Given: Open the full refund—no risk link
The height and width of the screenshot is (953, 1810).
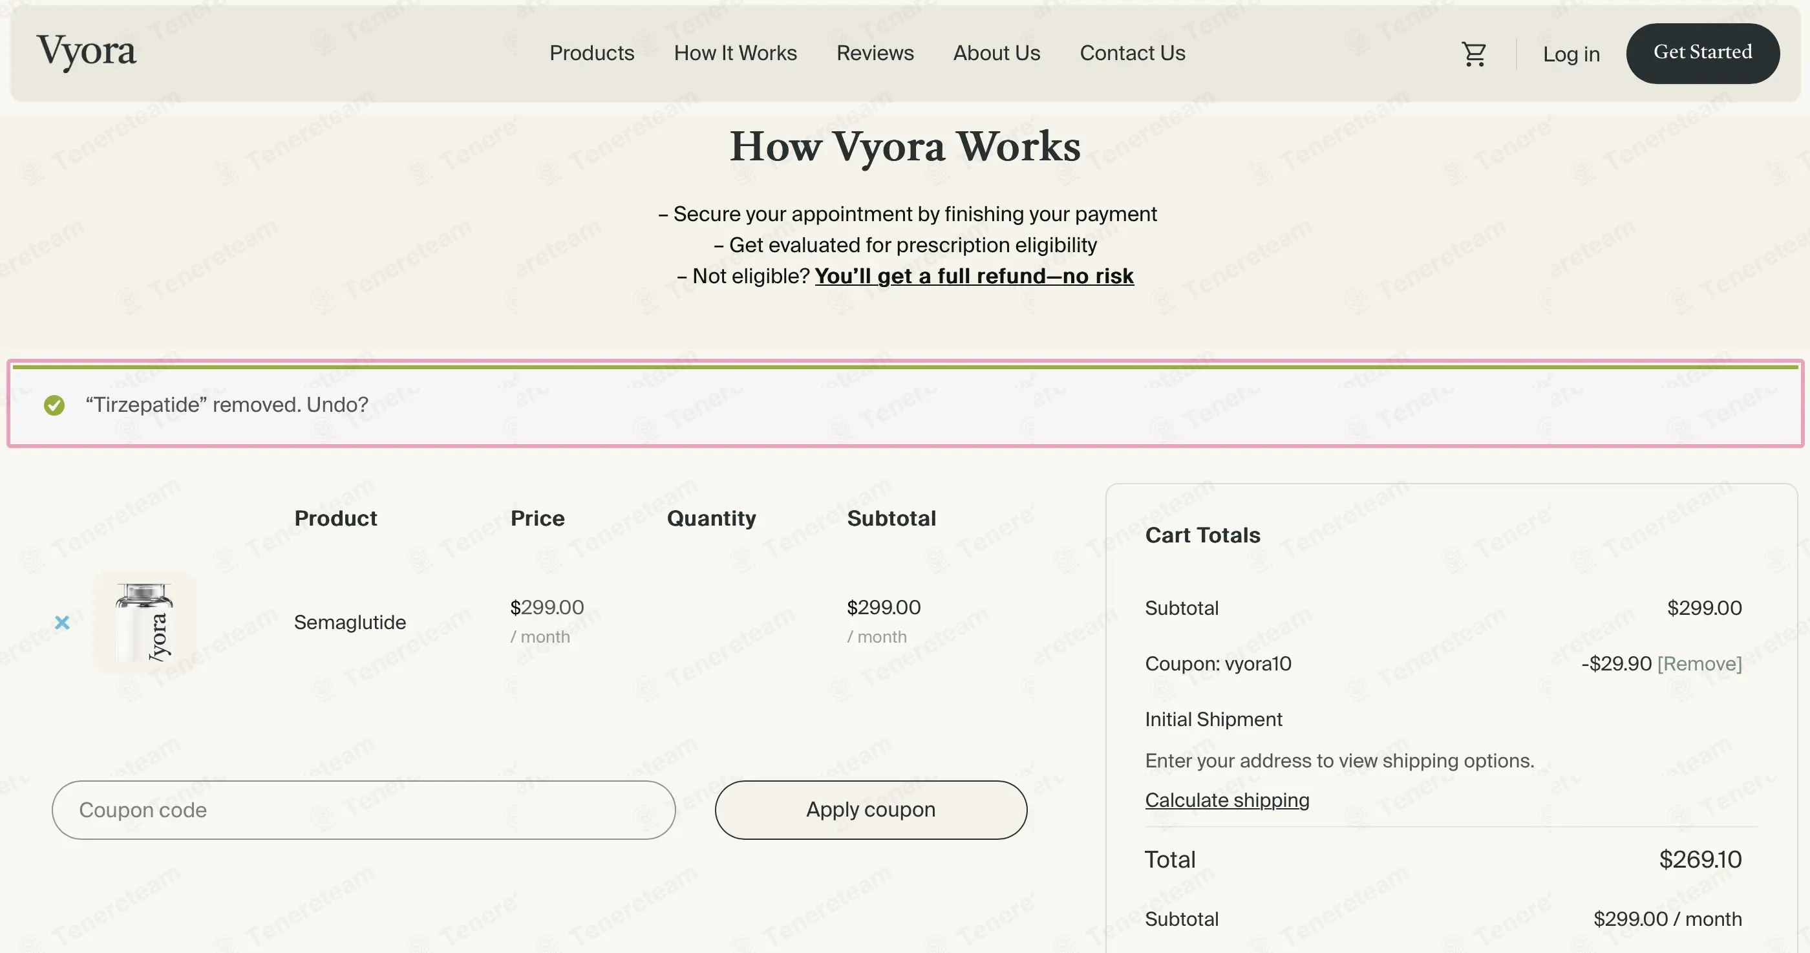Looking at the screenshot, I should tap(974, 276).
